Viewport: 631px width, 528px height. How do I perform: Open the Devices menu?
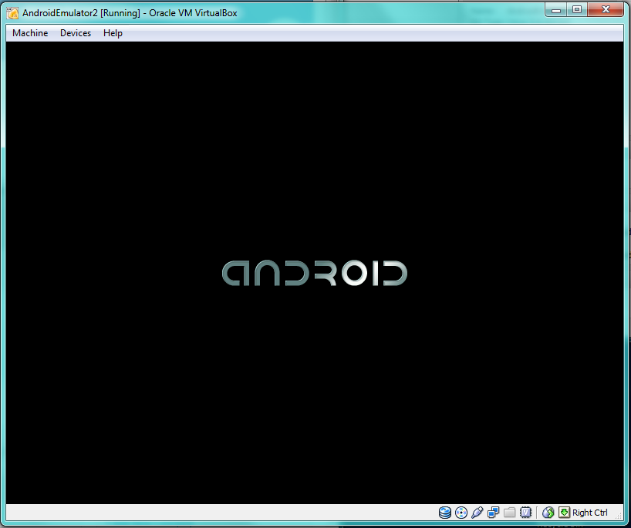click(x=76, y=33)
